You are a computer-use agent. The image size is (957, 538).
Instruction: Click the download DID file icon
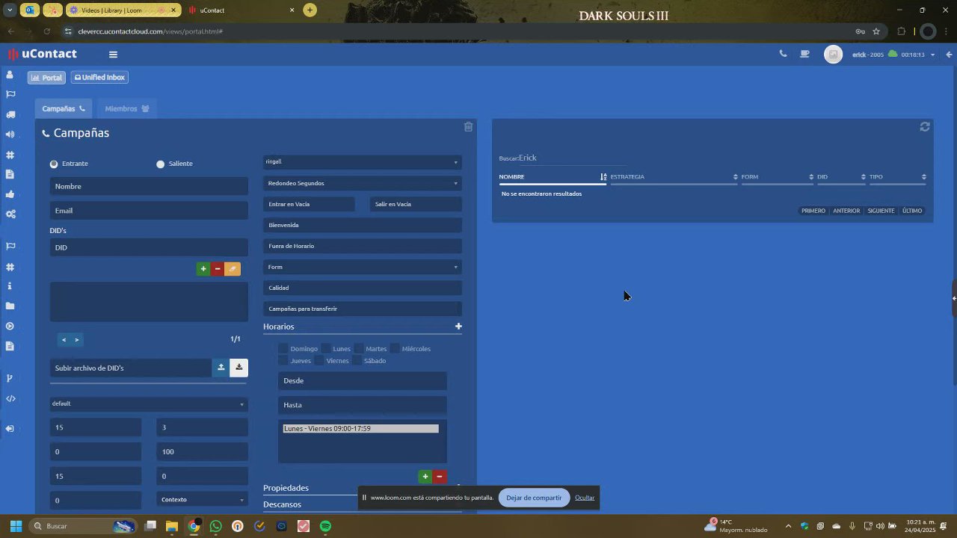point(239,368)
